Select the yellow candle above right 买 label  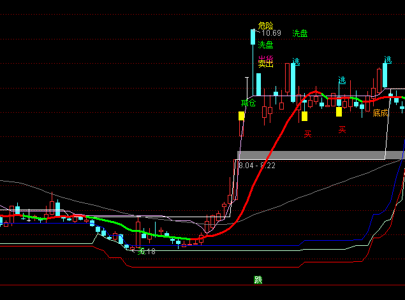pyautogui.click(x=339, y=111)
